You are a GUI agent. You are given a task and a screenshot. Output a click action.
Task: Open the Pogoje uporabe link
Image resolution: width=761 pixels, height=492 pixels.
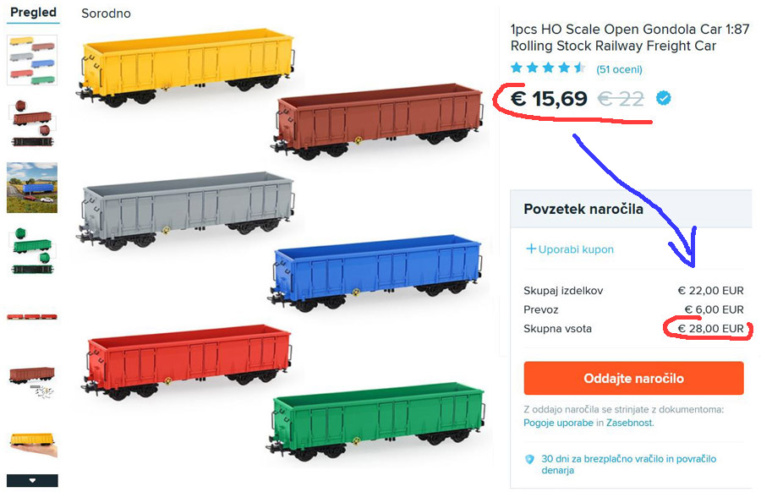point(557,423)
